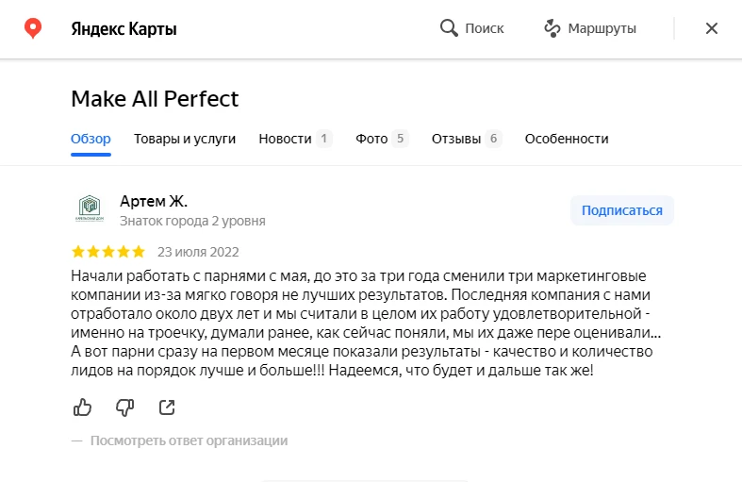Click the Make All Perfect heading
Screen dimensions: 742x482
point(155,98)
